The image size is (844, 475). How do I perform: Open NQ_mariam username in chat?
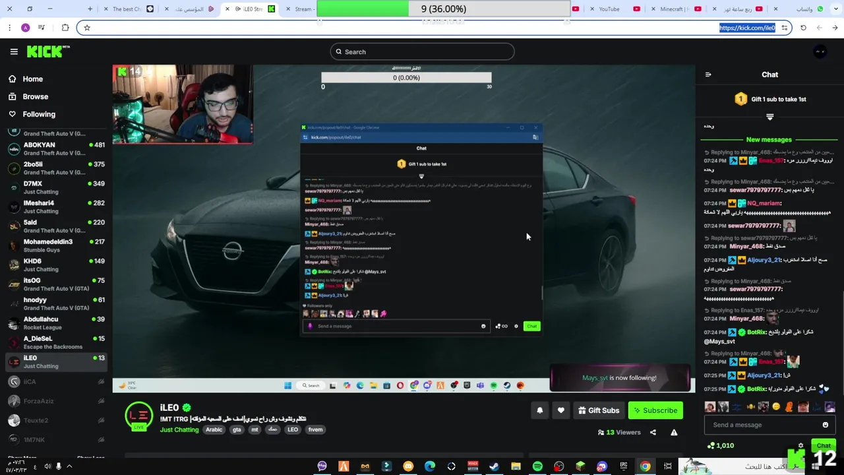click(764, 203)
